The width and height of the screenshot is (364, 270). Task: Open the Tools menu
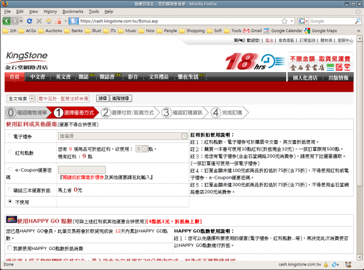[x=94, y=11]
